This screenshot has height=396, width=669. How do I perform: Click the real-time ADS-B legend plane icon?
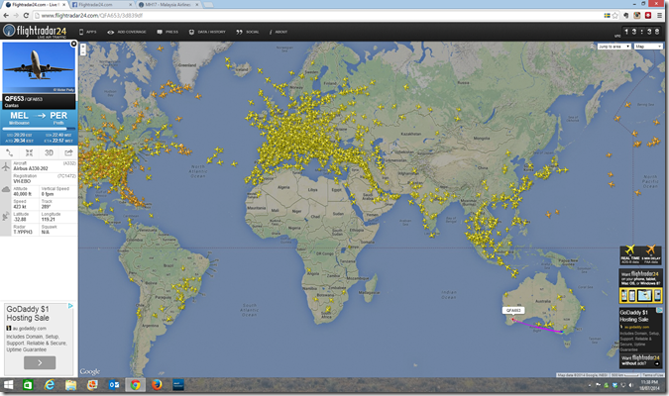[630, 249]
